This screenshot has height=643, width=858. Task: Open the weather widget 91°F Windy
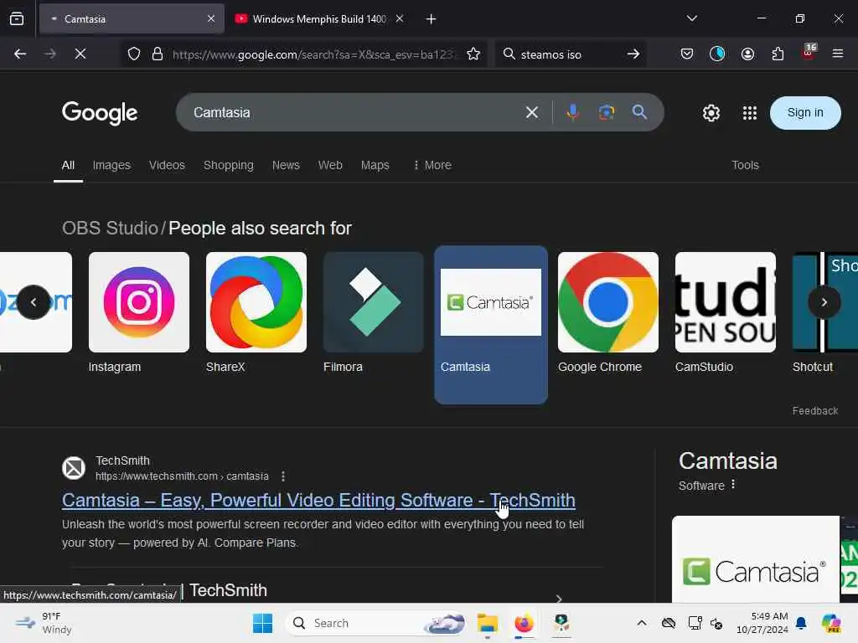point(44,623)
